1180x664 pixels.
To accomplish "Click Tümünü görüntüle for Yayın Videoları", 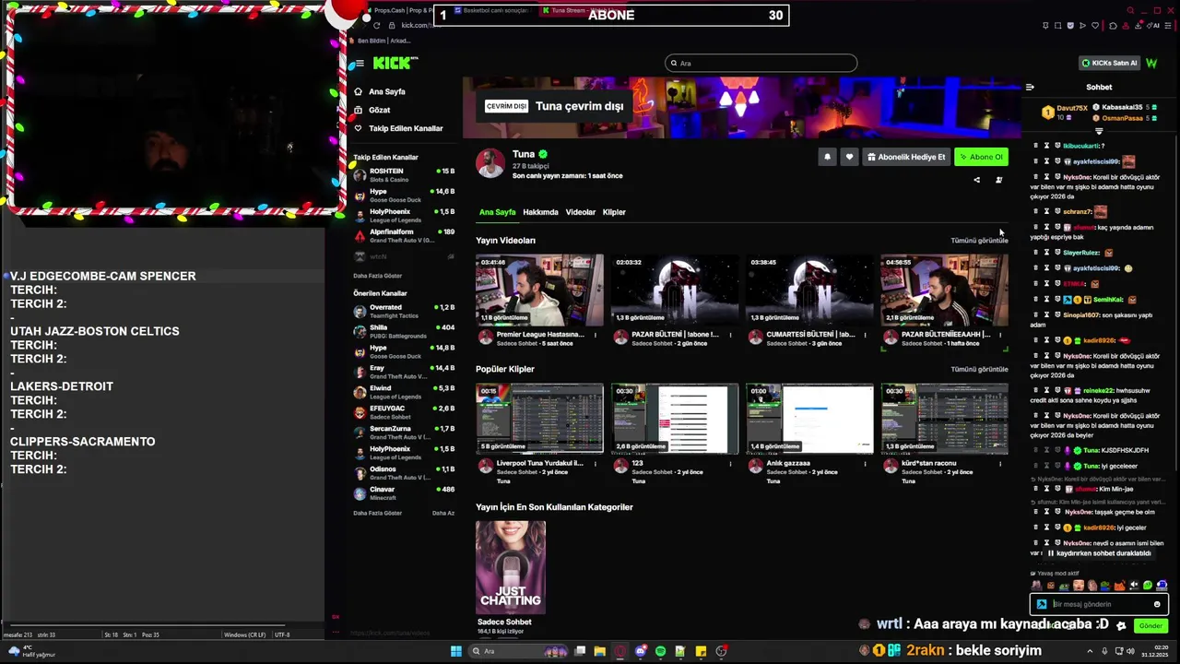I will (979, 241).
